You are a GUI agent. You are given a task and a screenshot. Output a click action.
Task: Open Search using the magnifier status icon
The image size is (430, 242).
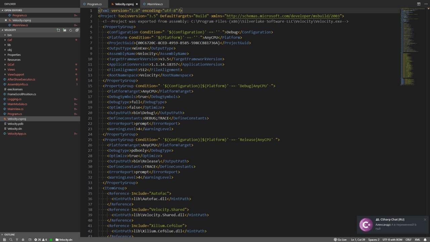coord(11,240)
